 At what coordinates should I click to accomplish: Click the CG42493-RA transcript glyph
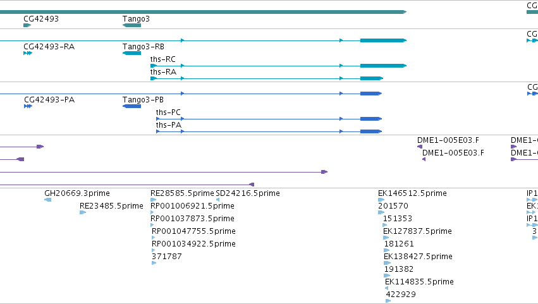(28, 53)
